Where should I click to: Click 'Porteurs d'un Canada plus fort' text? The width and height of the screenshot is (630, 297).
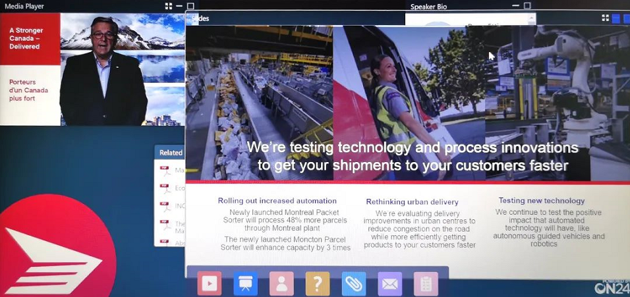(28, 90)
